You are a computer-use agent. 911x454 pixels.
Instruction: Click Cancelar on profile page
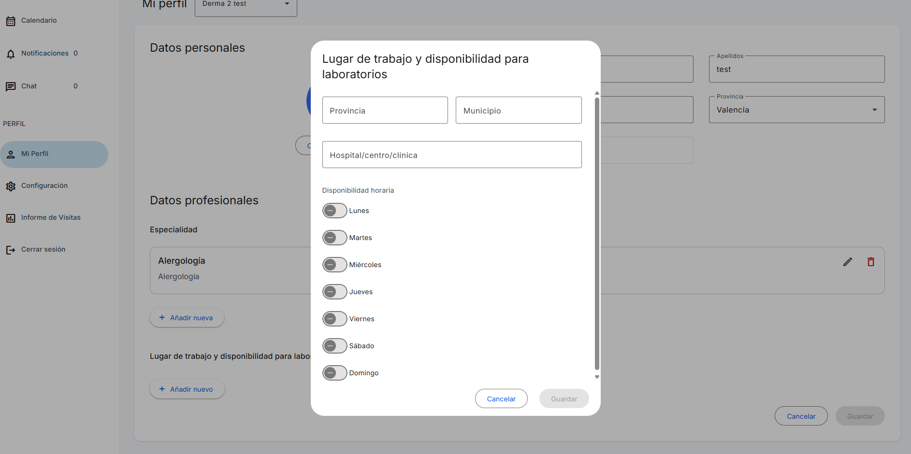click(801, 416)
